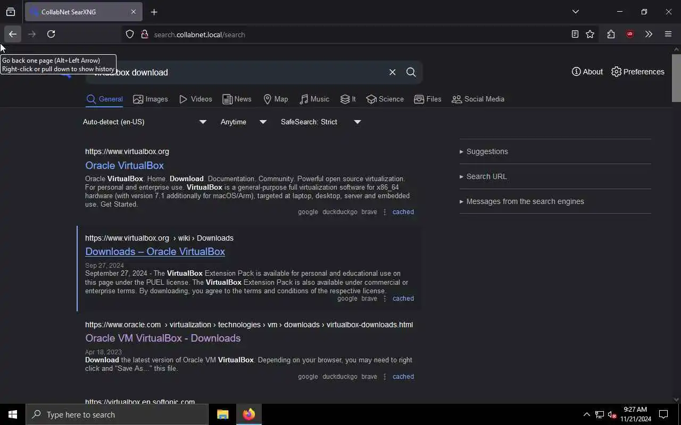Switch to Social Media category tab
The image size is (681, 425).
tap(478, 99)
